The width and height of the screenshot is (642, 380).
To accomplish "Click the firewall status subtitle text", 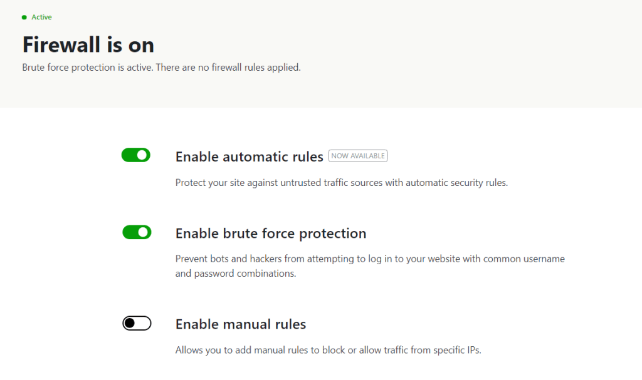I will pos(160,67).
